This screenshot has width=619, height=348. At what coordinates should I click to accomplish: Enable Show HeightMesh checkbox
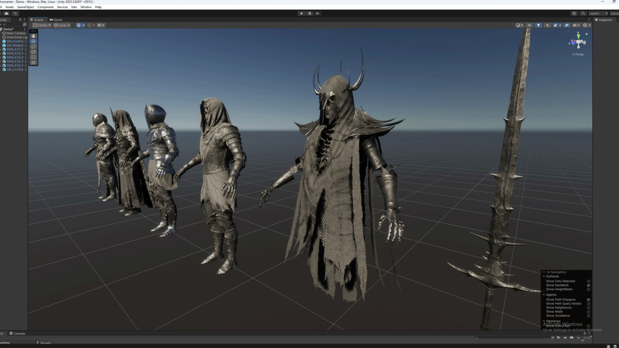click(x=589, y=289)
